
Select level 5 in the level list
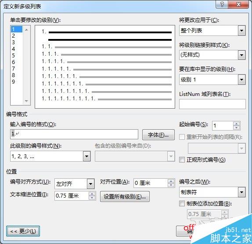[x=17, y=56]
